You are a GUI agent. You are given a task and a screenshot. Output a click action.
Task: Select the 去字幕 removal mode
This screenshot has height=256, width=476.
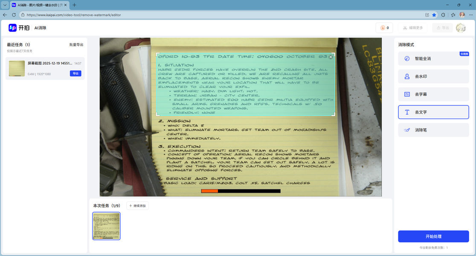point(433,94)
